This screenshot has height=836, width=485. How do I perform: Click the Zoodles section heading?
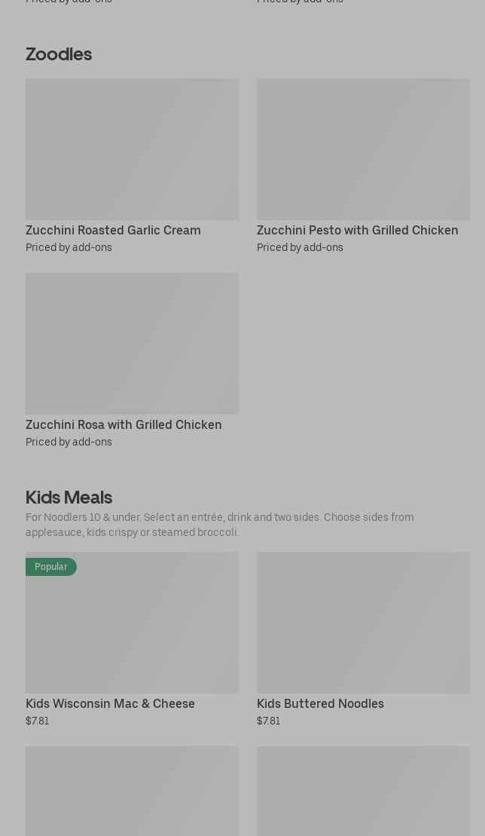59,54
